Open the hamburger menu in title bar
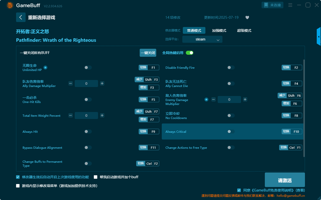 point(290,5)
